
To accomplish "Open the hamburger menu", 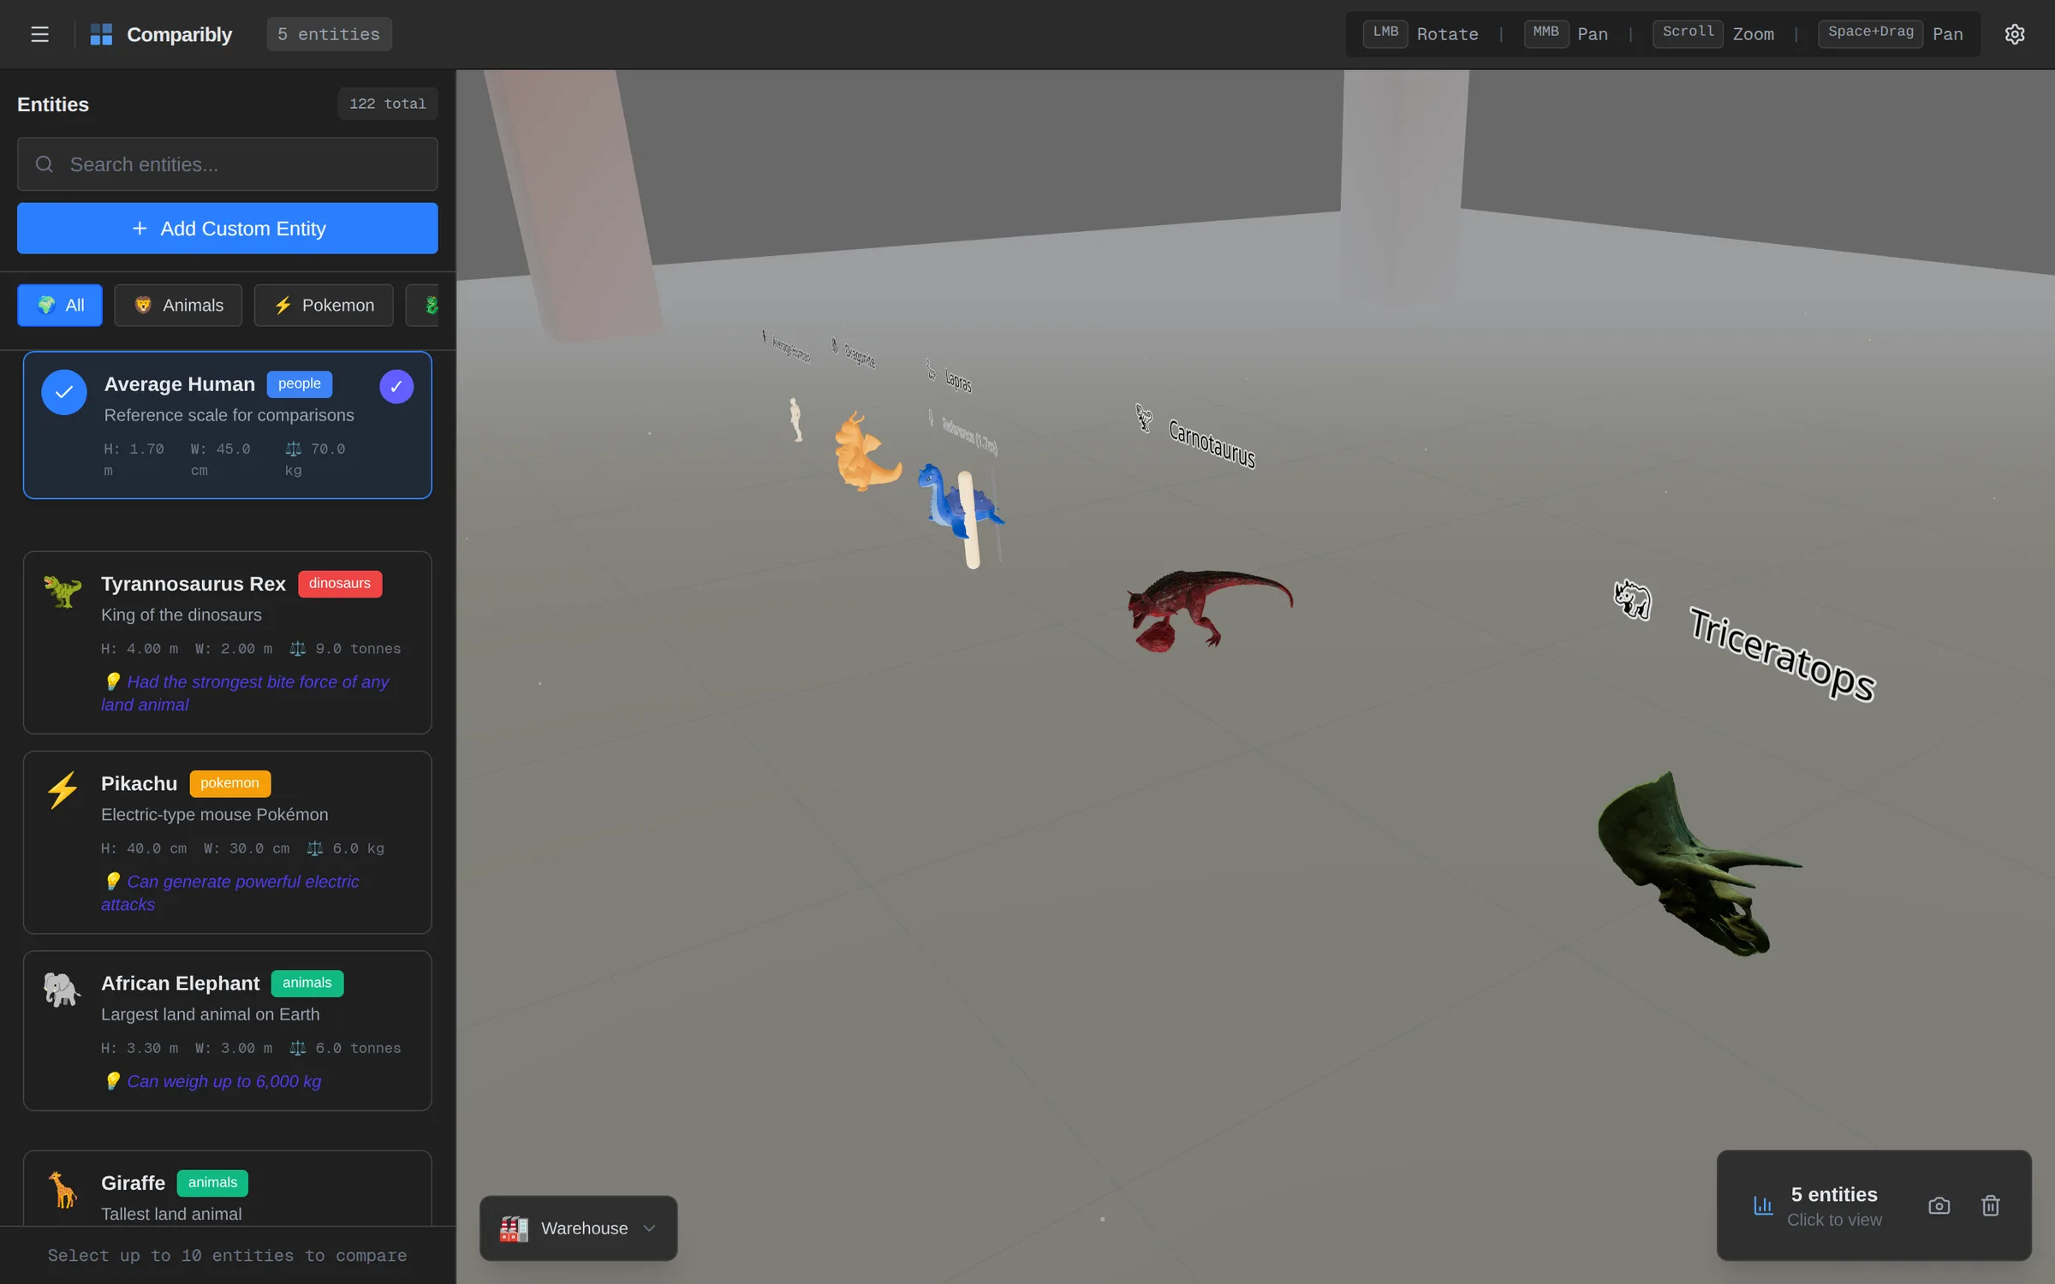I will click(x=39, y=34).
